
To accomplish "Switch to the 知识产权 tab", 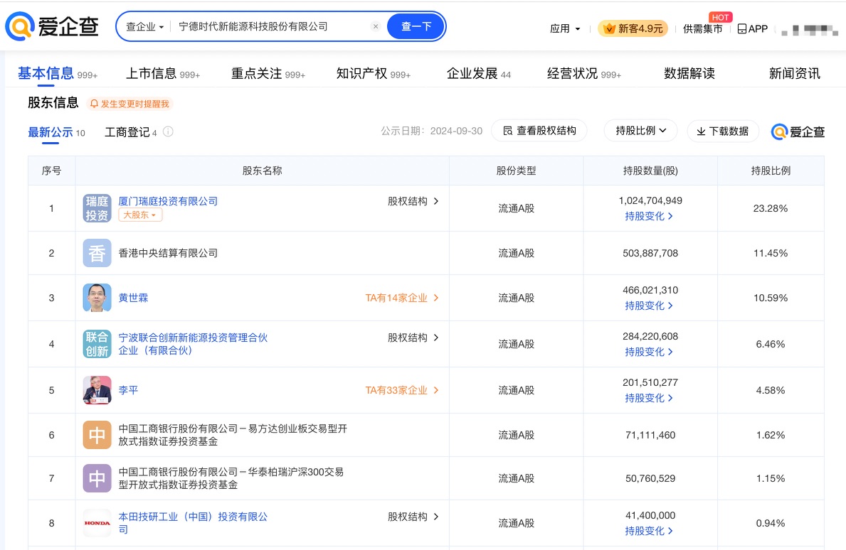I will click(374, 73).
